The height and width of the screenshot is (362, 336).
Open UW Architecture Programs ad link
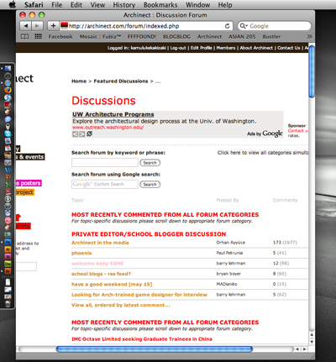tap(113, 114)
